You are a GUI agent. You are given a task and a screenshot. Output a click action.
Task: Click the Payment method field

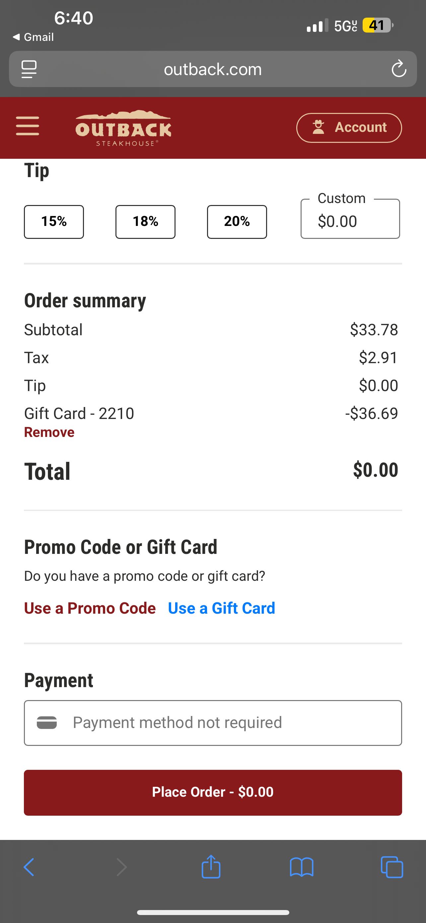coord(213,723)
